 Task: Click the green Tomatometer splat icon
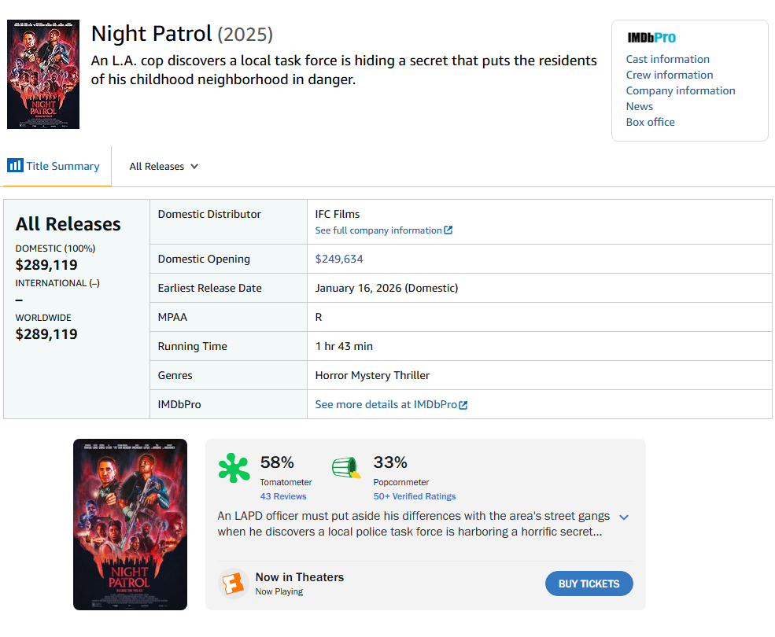click(234, 467)
